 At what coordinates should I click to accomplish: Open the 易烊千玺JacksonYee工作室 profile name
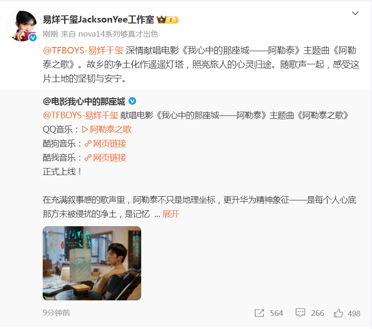tap(98, 19)
